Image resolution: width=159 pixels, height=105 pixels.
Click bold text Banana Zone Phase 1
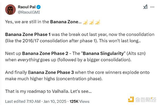[28, 34]
